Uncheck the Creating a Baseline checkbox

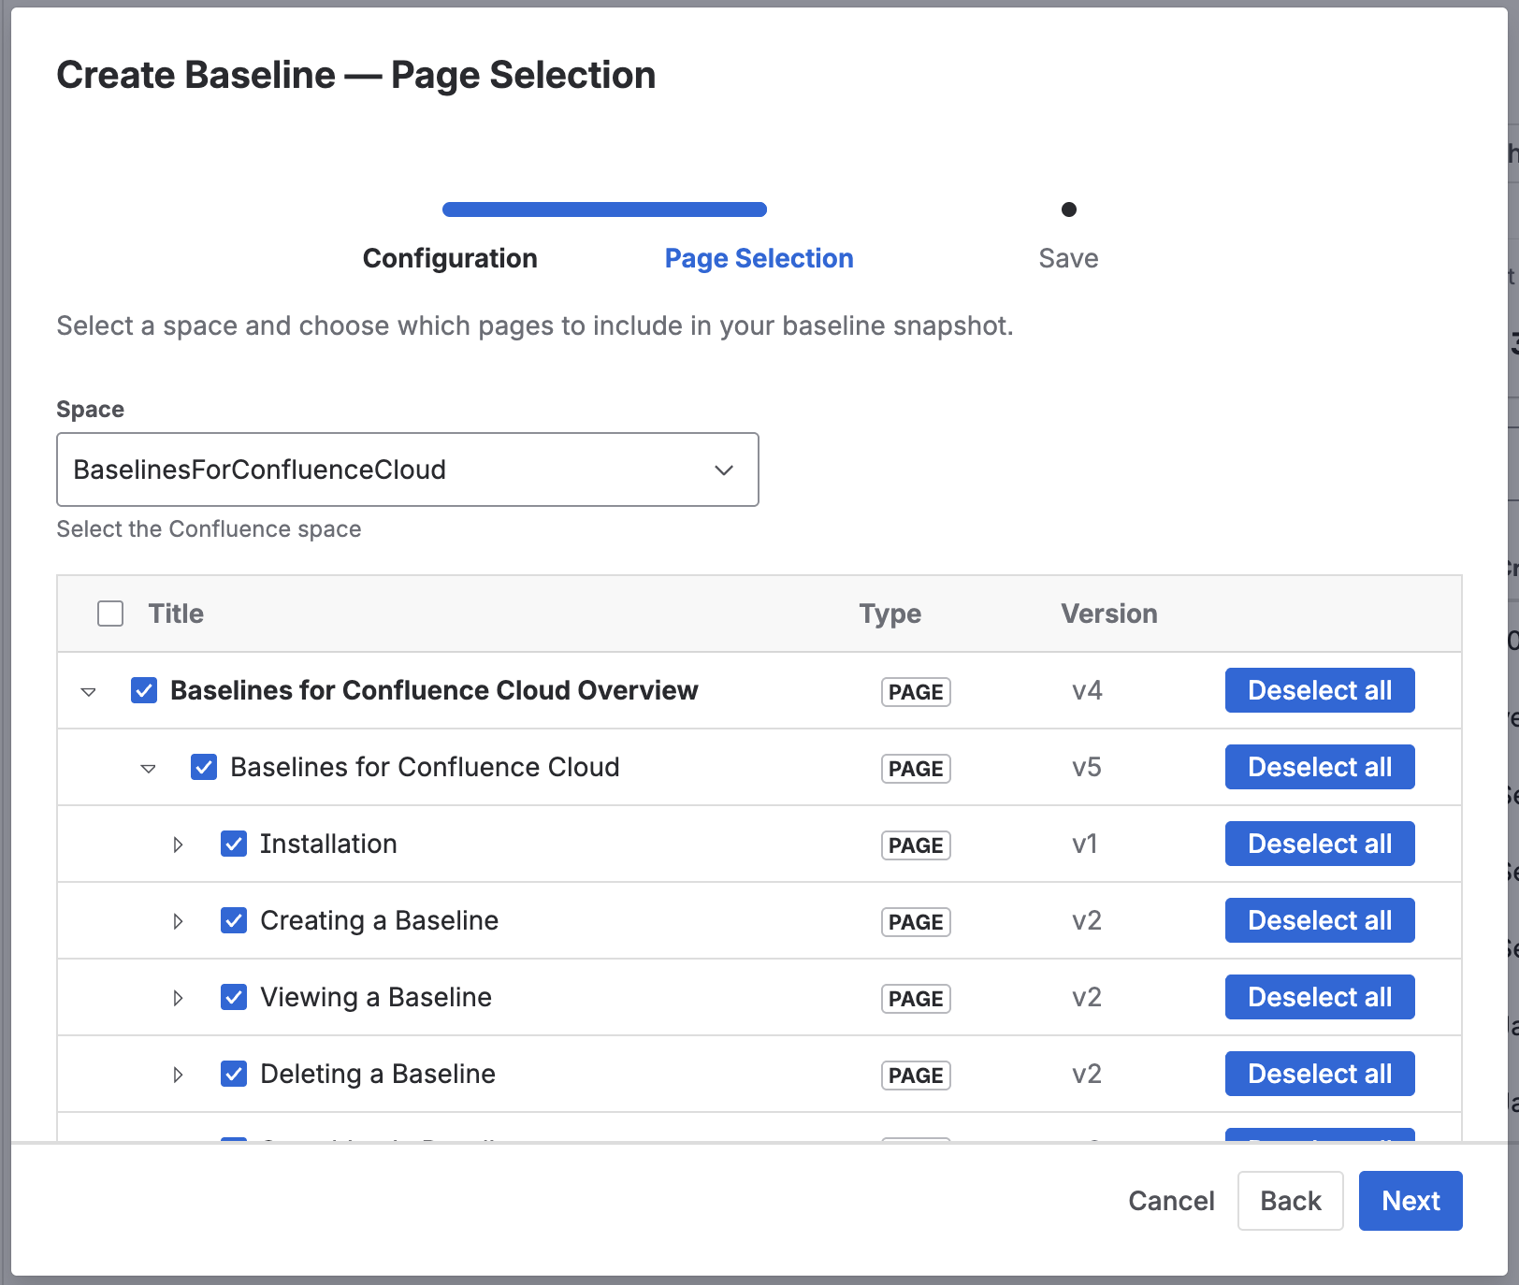[234, 920]
